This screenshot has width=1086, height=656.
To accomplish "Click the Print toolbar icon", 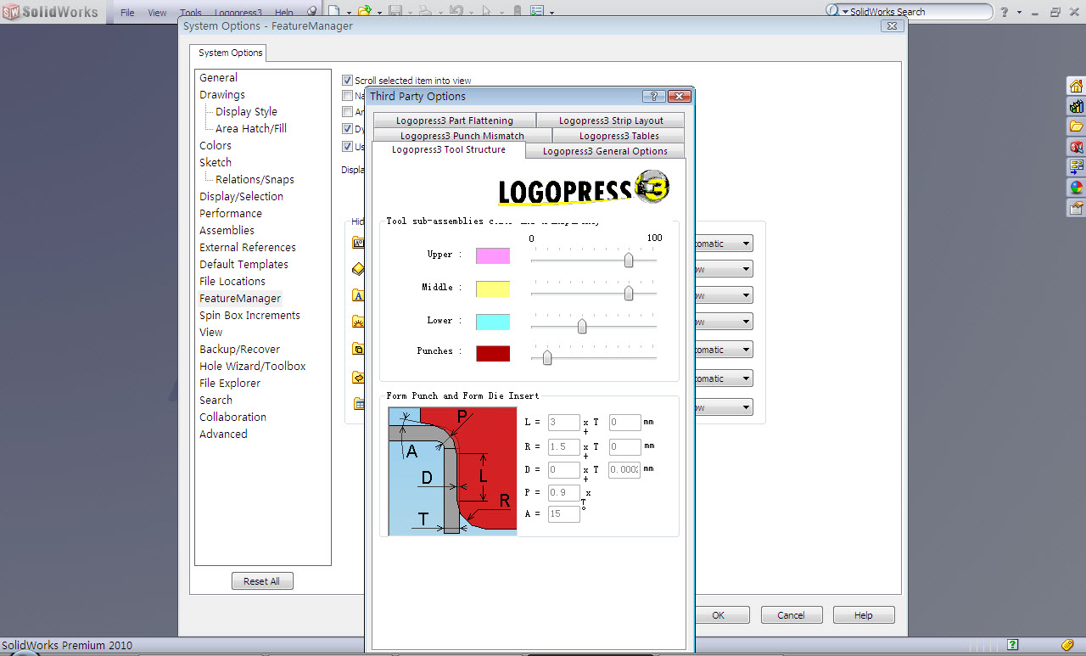I will tap(425, 12).
